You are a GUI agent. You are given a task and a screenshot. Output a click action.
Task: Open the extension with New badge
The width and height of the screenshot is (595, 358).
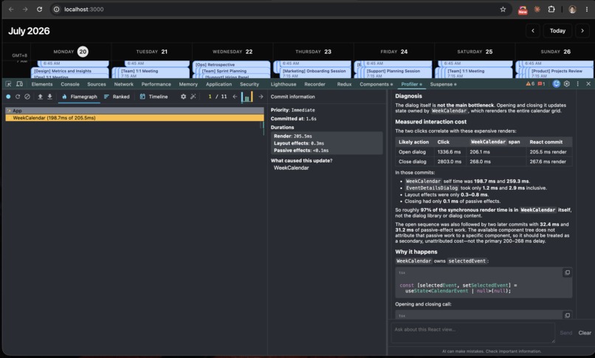click(523, 10)
